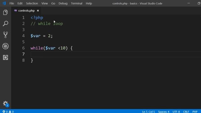Click the VS Code logo icon
This screenshot has height=113, width=201.
point(4,3)
